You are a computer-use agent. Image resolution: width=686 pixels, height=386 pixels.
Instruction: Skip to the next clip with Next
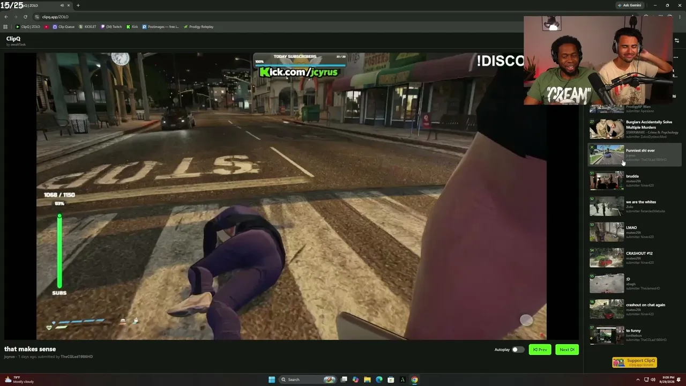[x=567, y=350]
